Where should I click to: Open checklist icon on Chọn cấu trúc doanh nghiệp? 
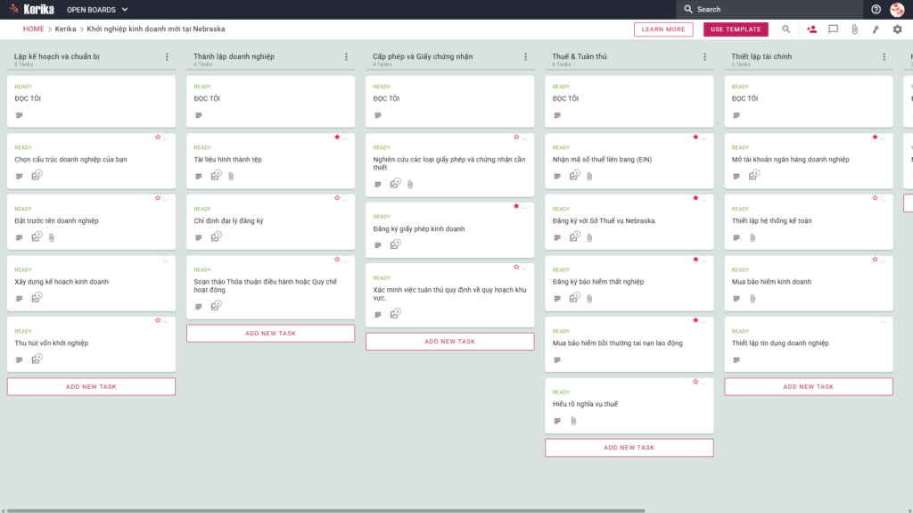(x=37, y=175)
